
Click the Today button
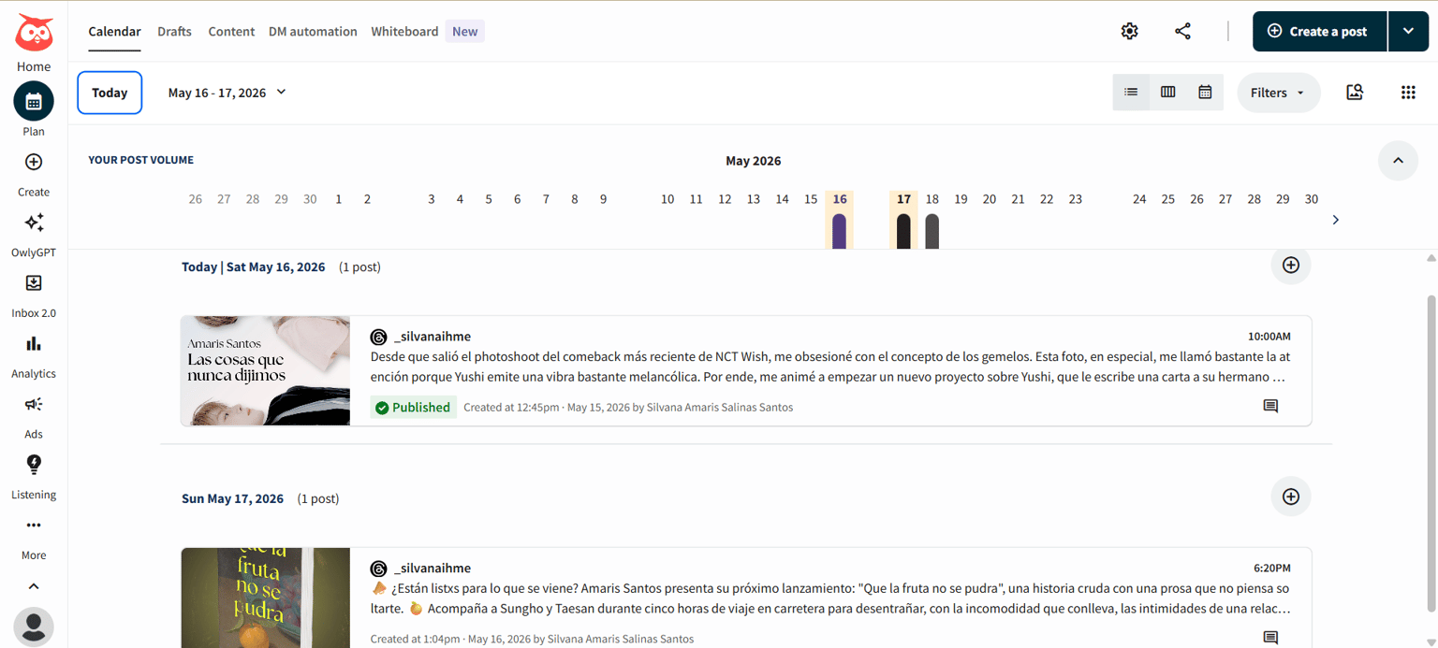[110, 93]
